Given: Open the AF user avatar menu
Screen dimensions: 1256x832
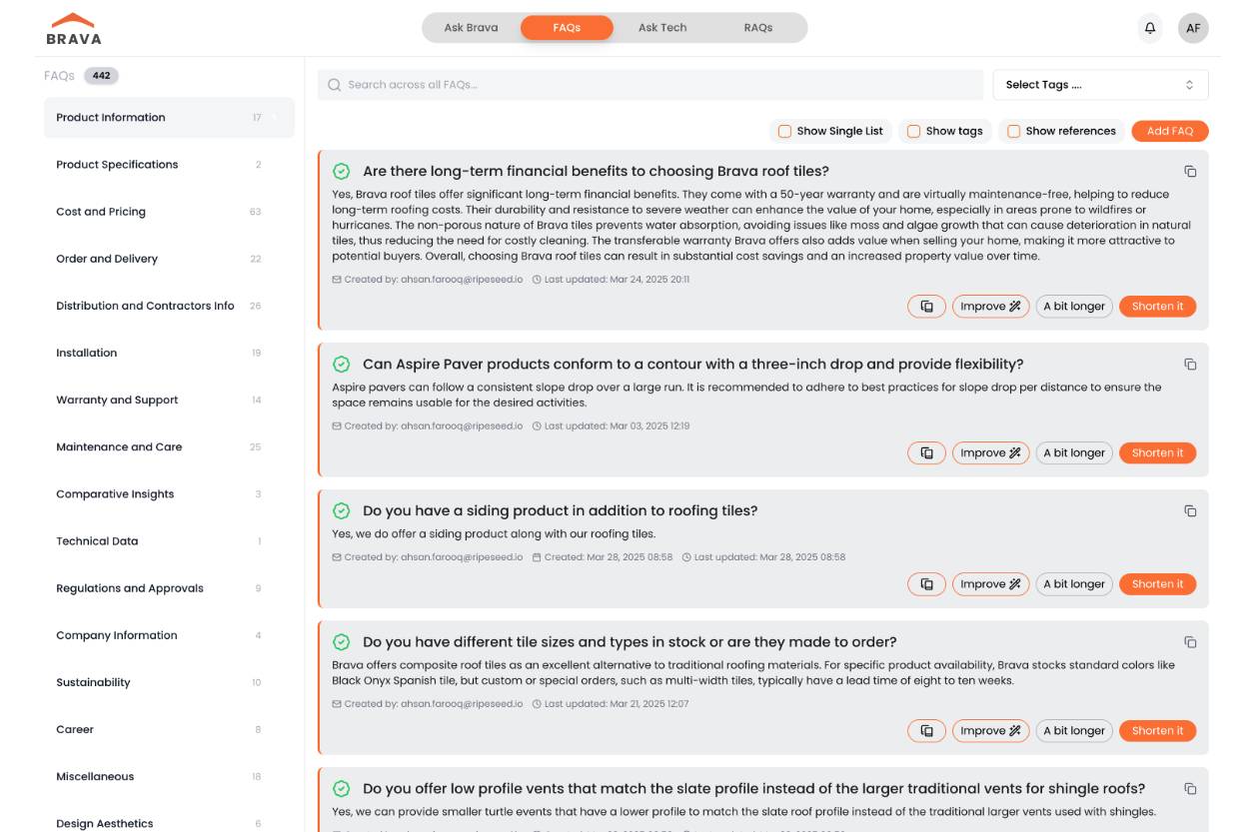Looking at the screenshot, I should click(1193, 28).
